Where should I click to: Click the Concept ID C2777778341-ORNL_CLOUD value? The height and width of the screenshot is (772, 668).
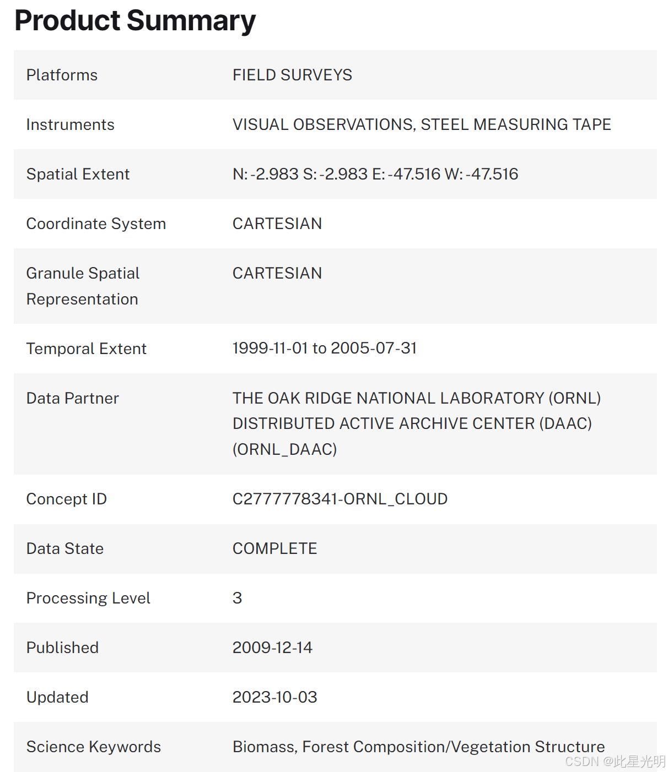coord(340,499)
